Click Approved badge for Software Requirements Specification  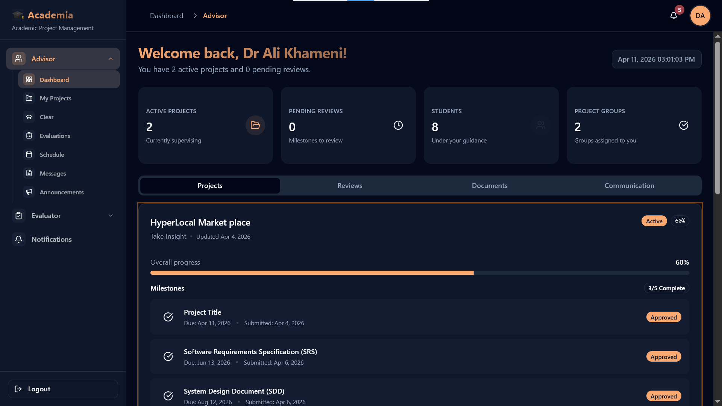(664, 357)
